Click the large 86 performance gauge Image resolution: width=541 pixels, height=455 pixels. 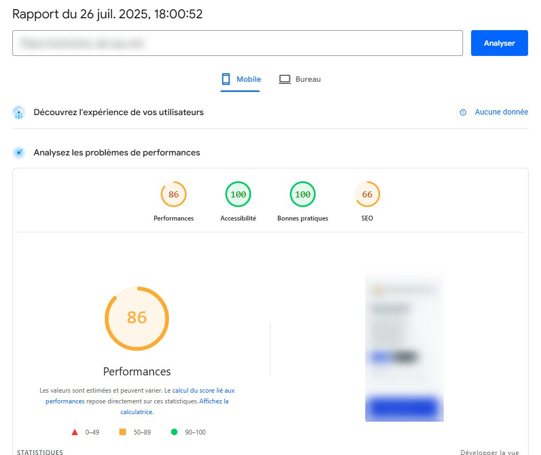coord(137,318)
